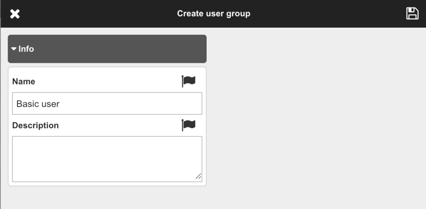426x209 pixels.
Task: Click the Info header label text
Action: (x=26, y=49)
